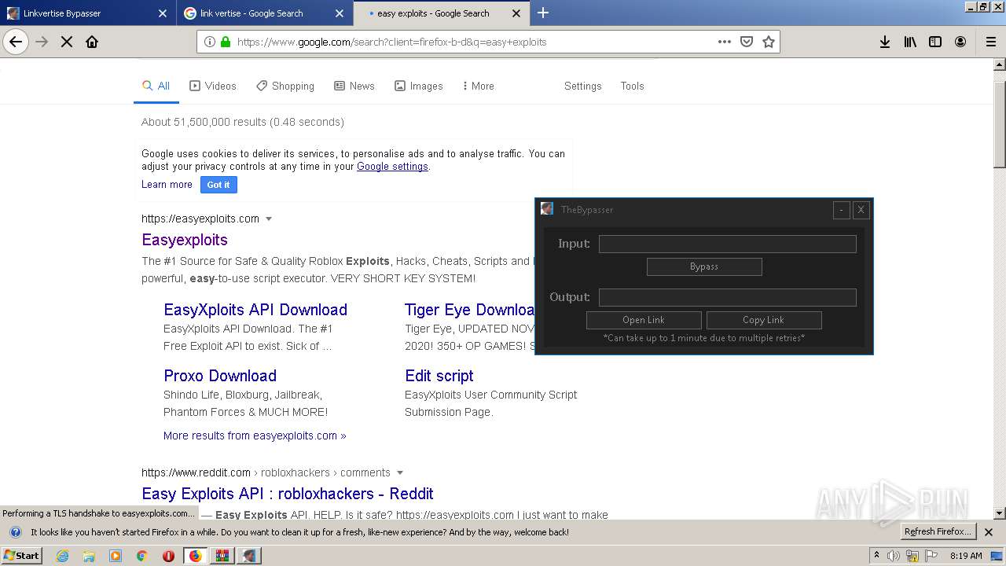Open the Firefox home page
The height and width of the screenshot is (566, 1006).
point(92,42)
